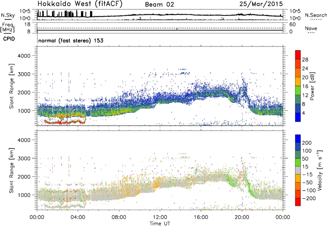Click the "200" label on velocity colorbar
The width and height of the screenshot is (327, 226).
(x=307, y=143)
